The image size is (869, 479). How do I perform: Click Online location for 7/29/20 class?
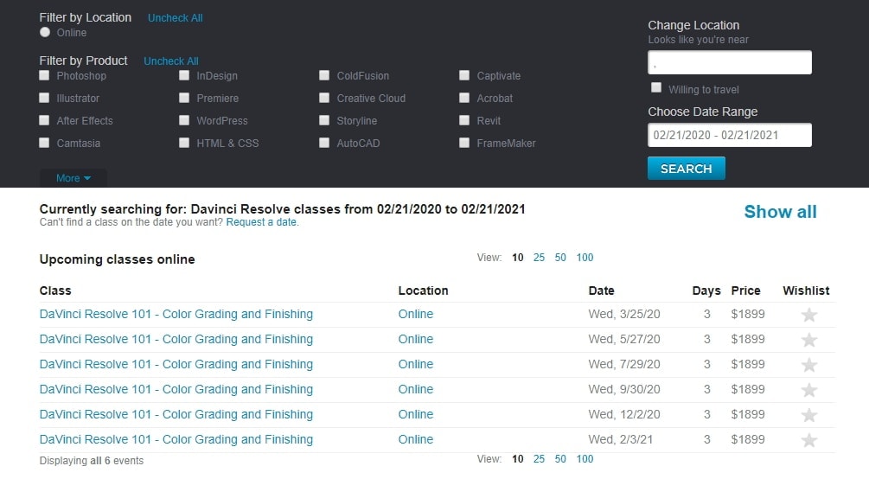coord(416,364)
